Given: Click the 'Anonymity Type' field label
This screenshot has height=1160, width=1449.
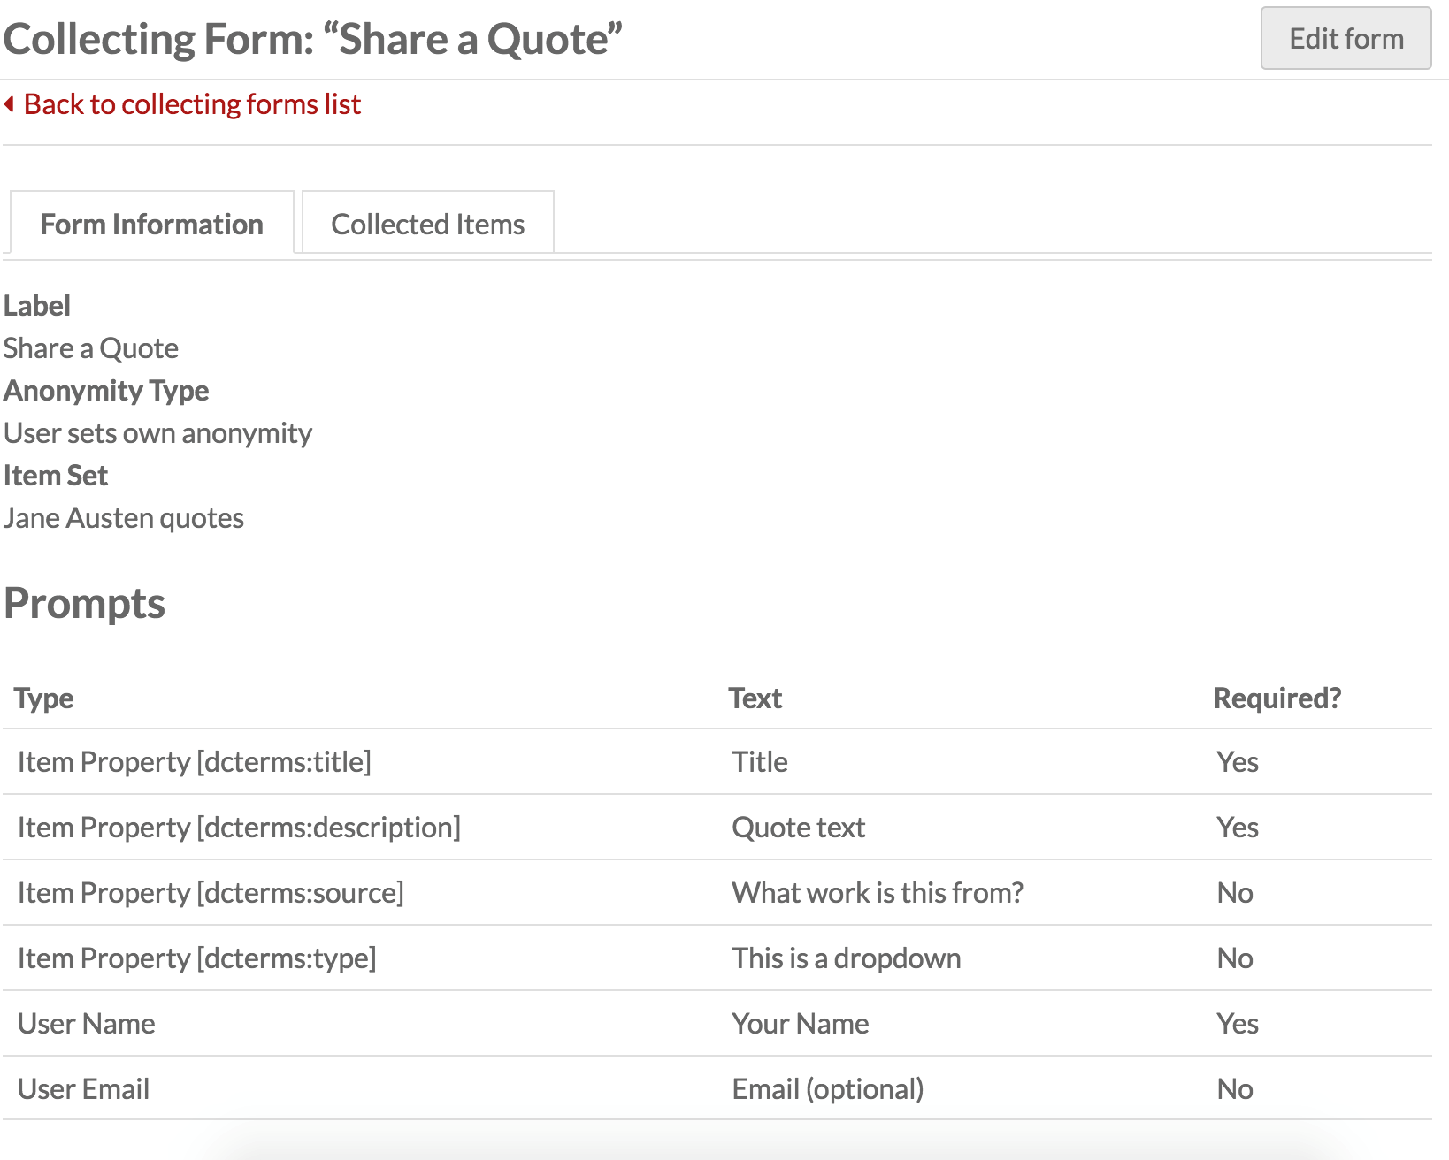Looking at the screenshot, I should [x=106, y=391].
